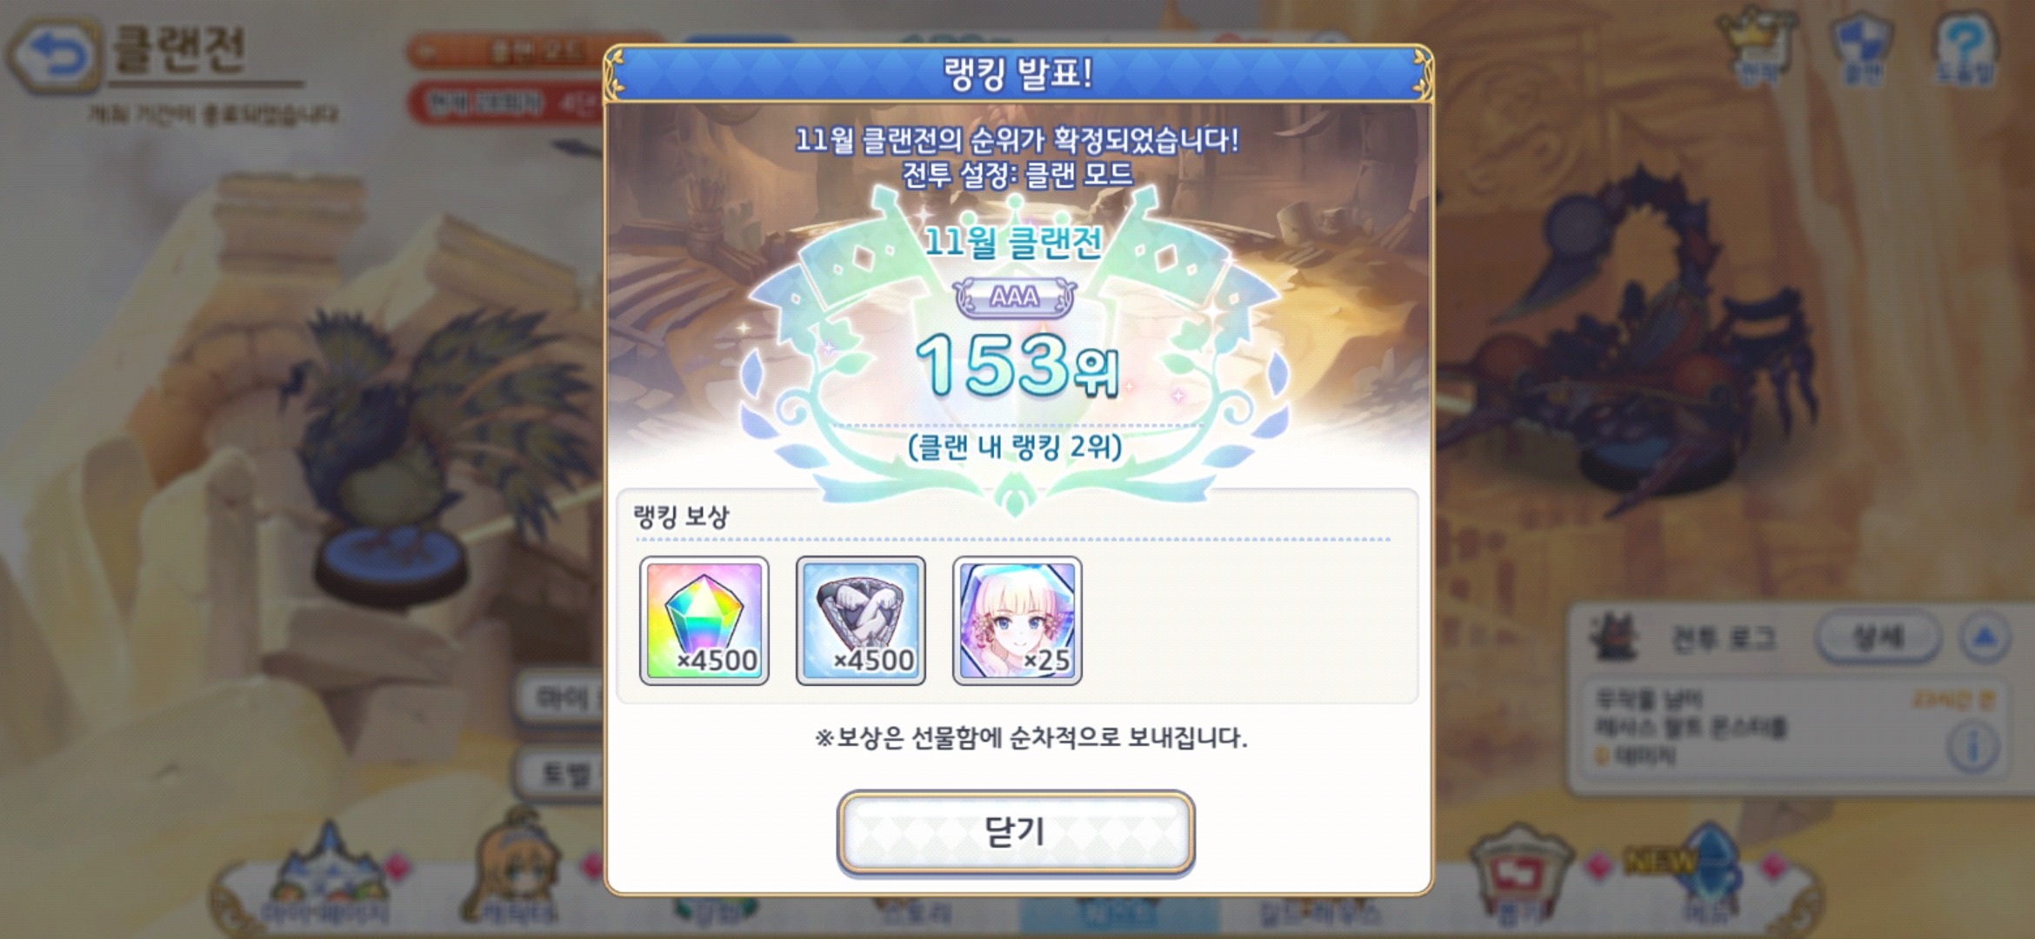Tap the character memory piece ×25
The image size is (2035, 939).
[x=1017, y=621]
